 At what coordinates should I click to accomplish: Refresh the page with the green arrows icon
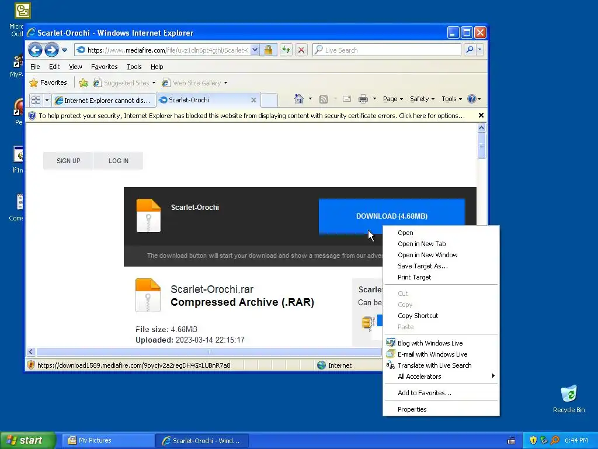286,50
